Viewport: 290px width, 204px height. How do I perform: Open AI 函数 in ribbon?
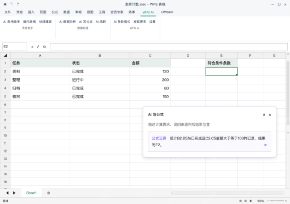pyautogui.click(x=101, y=22)
